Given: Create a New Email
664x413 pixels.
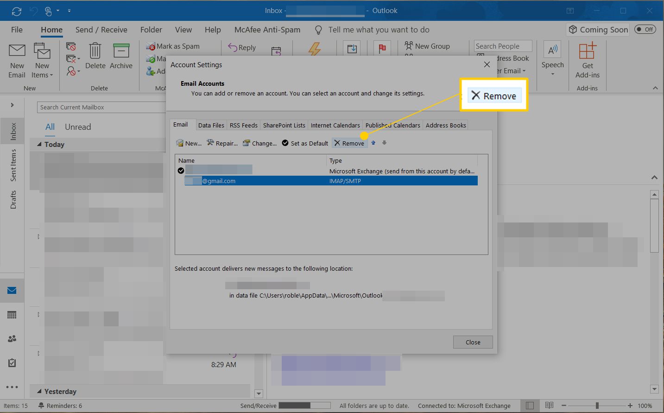Looking at the screenshot, I should 17,61.
